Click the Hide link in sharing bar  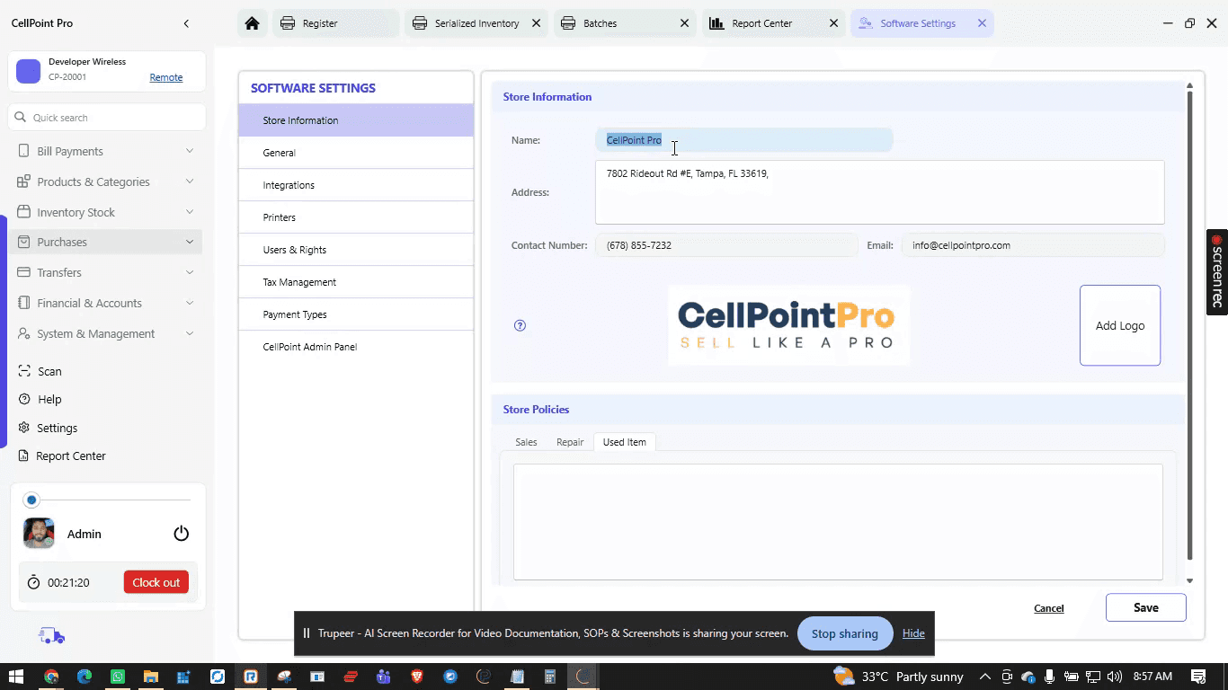pos(913,633)
